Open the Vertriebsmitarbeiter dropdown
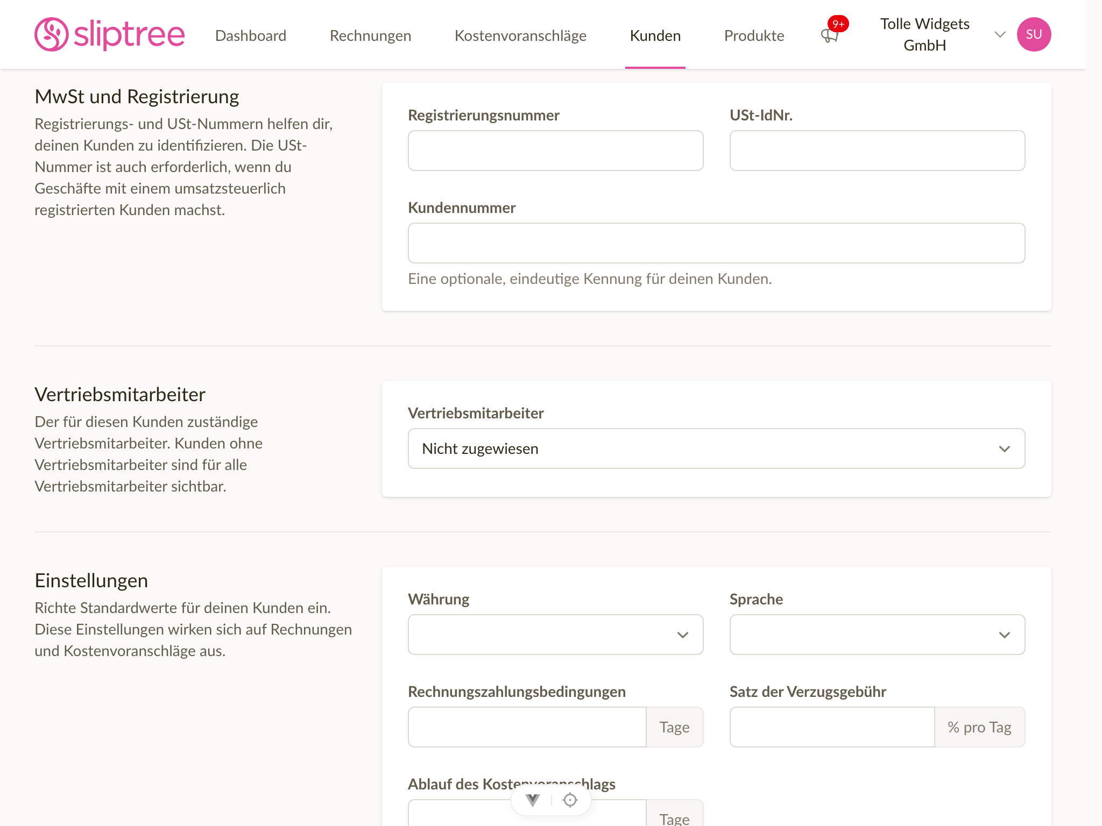This screenshot has height=826, width=1102. coord(716,448)
